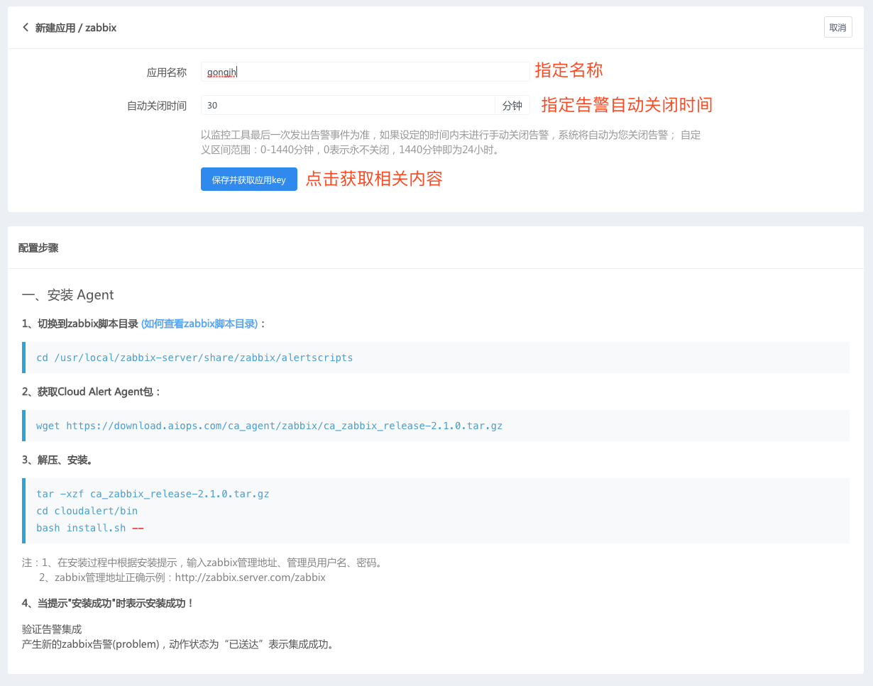Click the 应用名称 field label
873x686 pixels.
click(166, 72)
